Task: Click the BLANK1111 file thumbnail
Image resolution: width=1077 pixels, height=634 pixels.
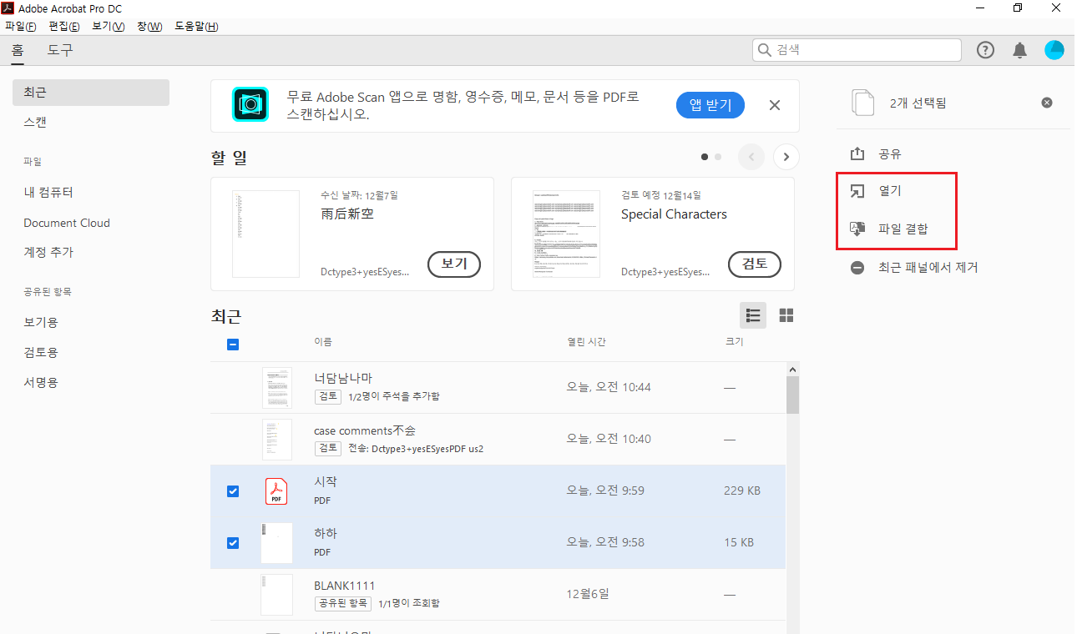Action: (x=276, y=595)
